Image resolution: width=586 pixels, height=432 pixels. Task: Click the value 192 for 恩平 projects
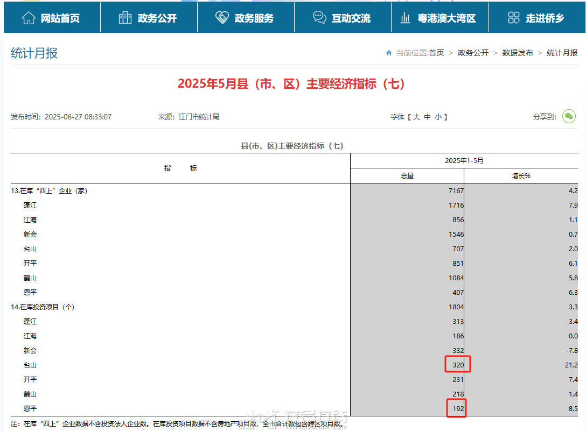tap(458, 408)
